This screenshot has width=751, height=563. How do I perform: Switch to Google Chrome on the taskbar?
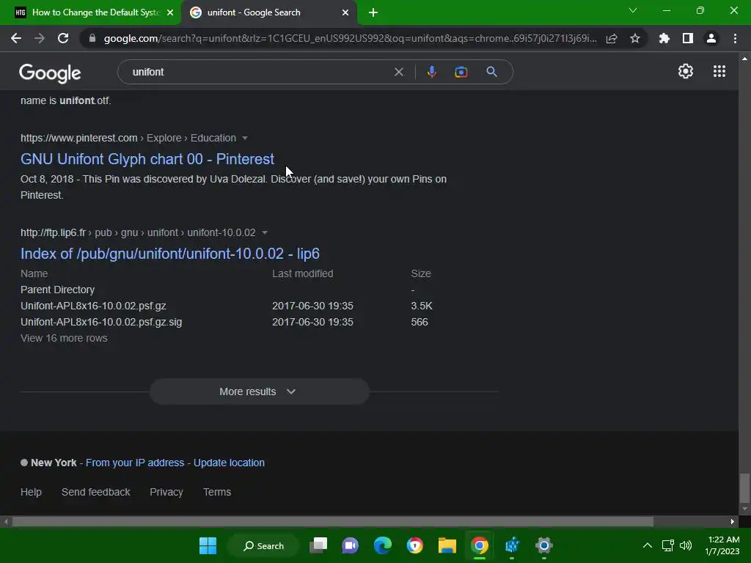coord(480,545)
